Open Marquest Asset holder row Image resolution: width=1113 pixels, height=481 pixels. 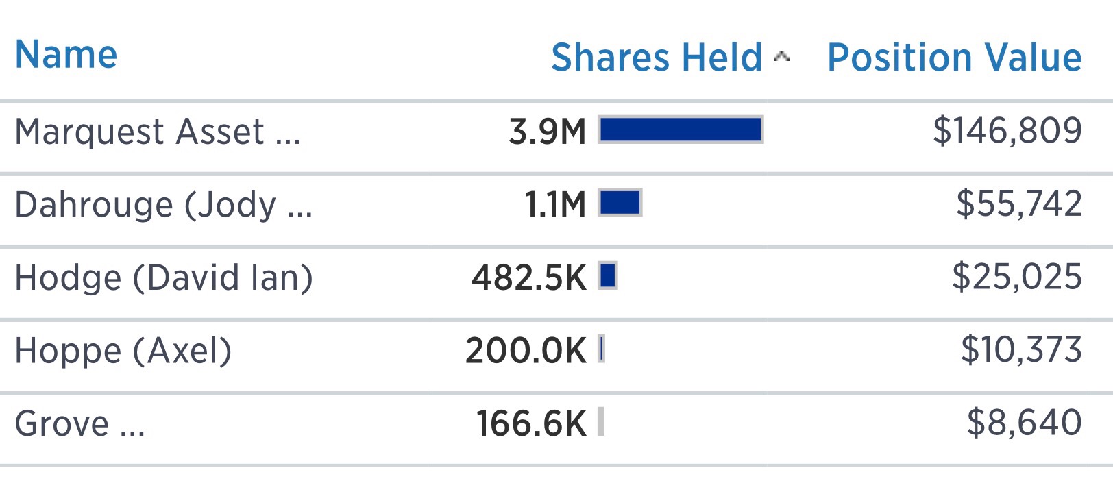pos(157,132)
